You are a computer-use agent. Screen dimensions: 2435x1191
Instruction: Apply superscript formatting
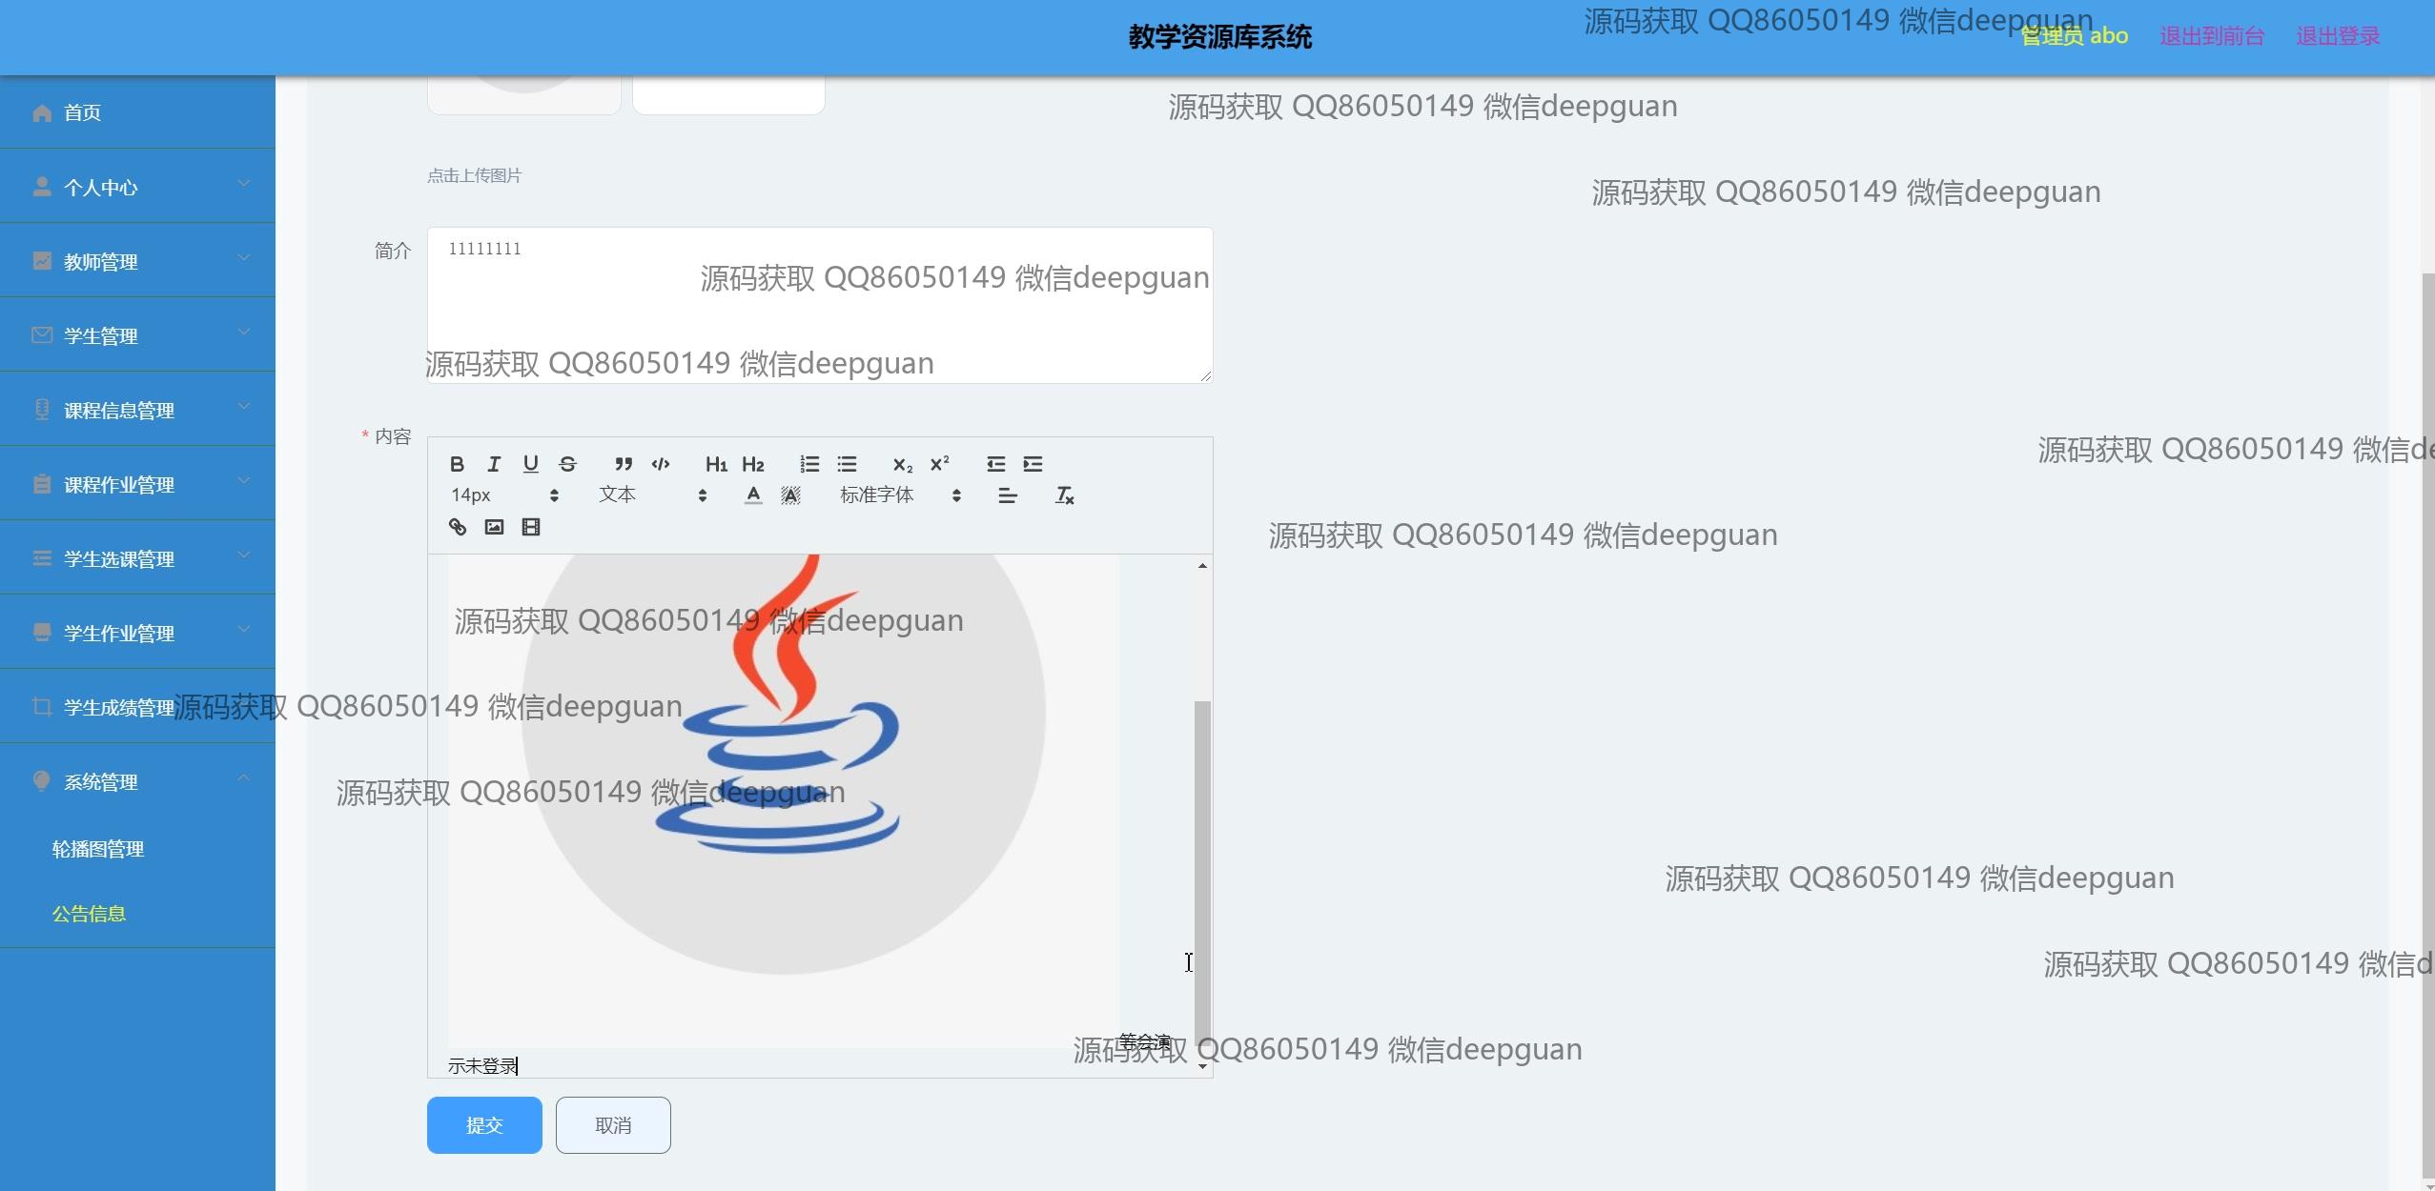(x=939, y=464)
